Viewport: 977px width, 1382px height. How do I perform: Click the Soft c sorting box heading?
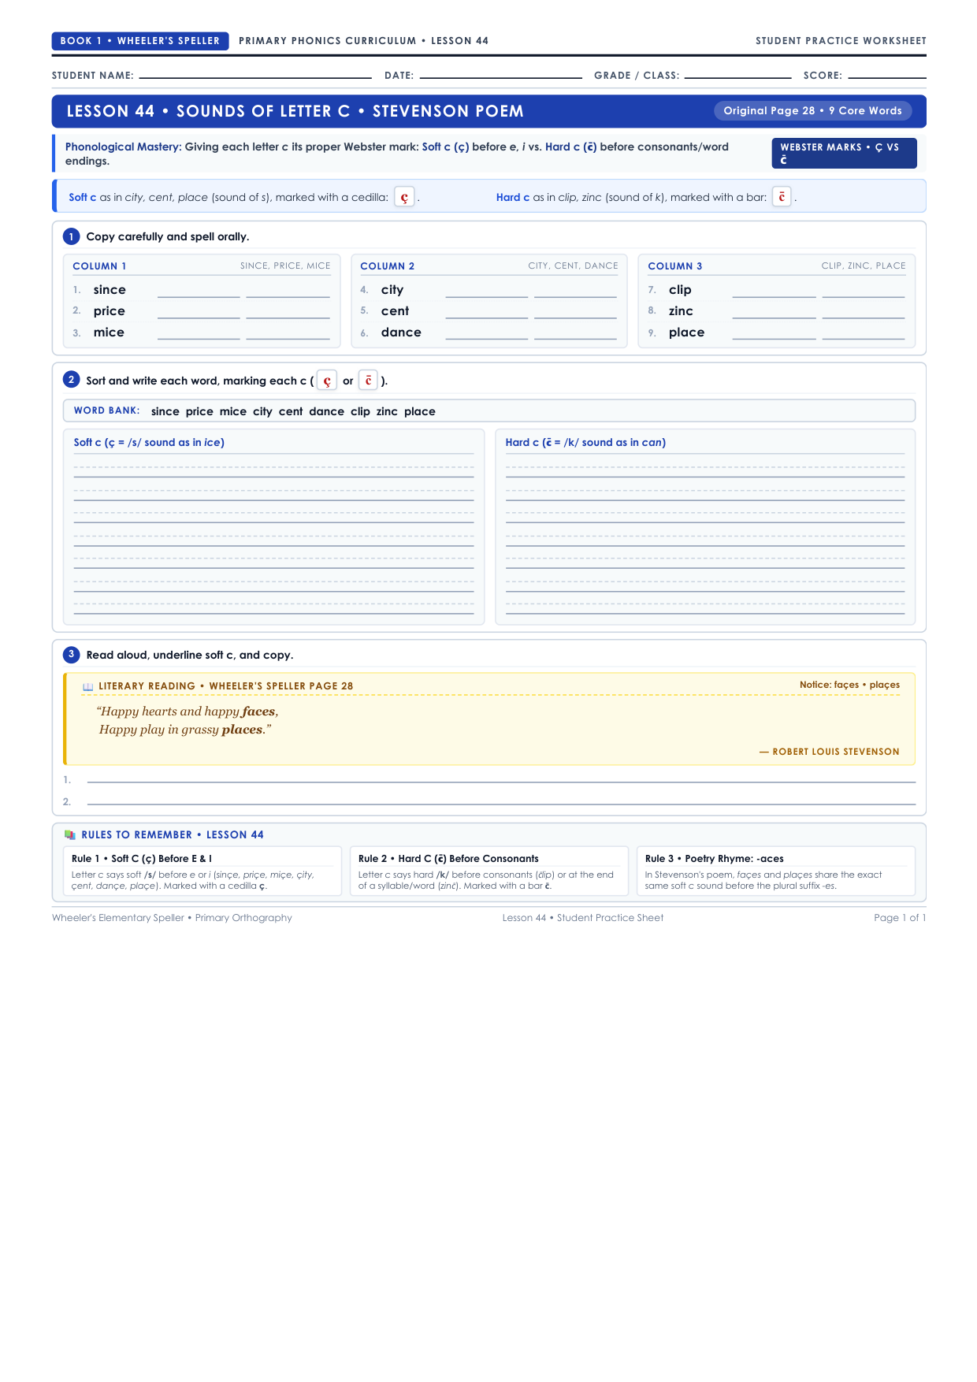pos(149,443)
